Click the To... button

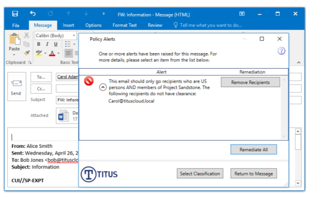pos(41,77)
